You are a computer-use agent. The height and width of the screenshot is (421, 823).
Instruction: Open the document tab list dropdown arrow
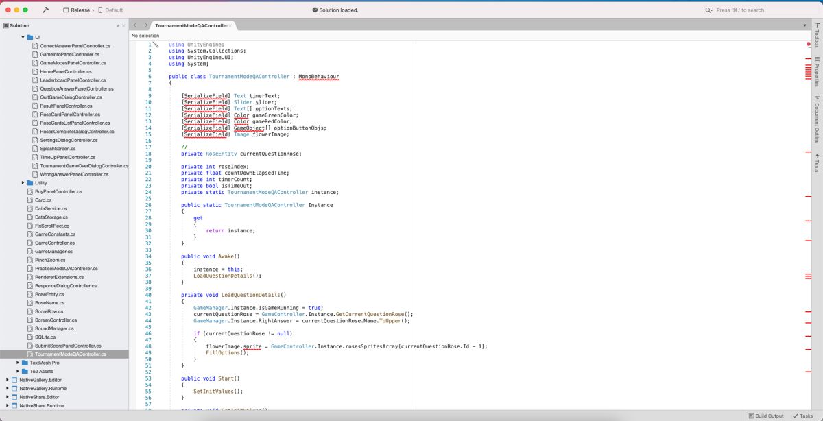[x=805, y=25]
